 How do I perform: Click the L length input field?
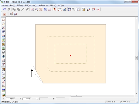click(44, 99)
